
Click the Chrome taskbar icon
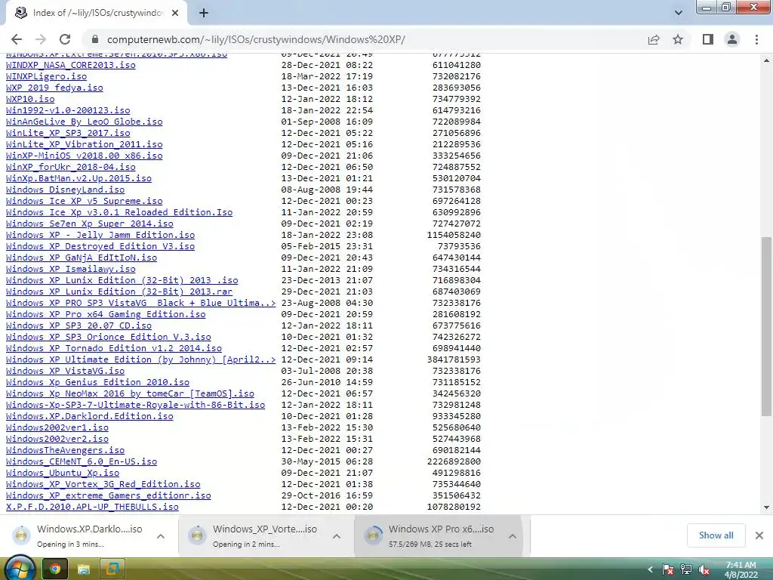coord(54,569)
